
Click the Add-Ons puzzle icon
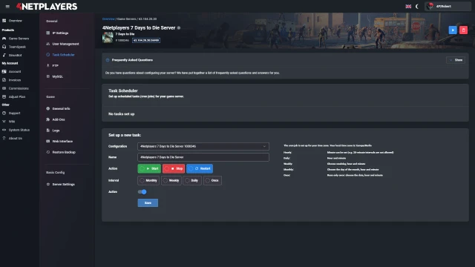tap(47, 119)
